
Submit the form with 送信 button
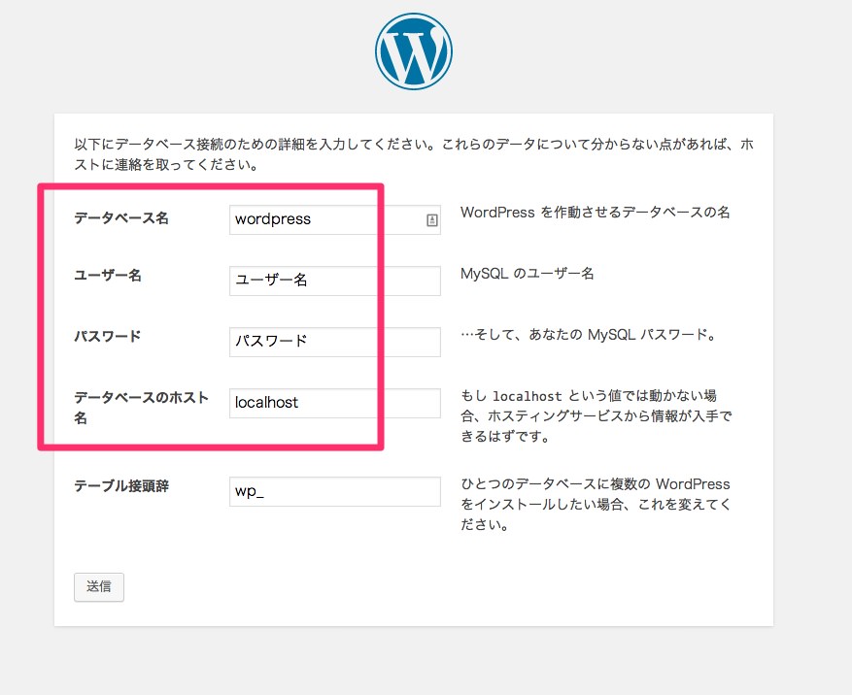[x=99, y=587]
